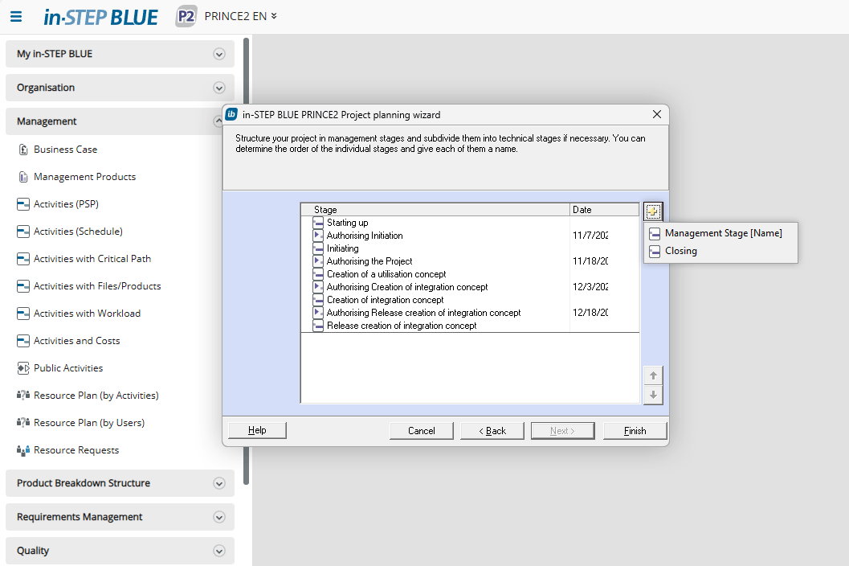Click the Finish button
This screenshot has height=566, width=849.
point(635,431)
